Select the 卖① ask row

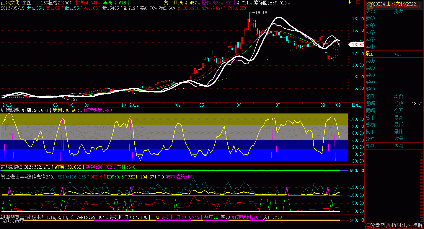(x=394, y=47)
